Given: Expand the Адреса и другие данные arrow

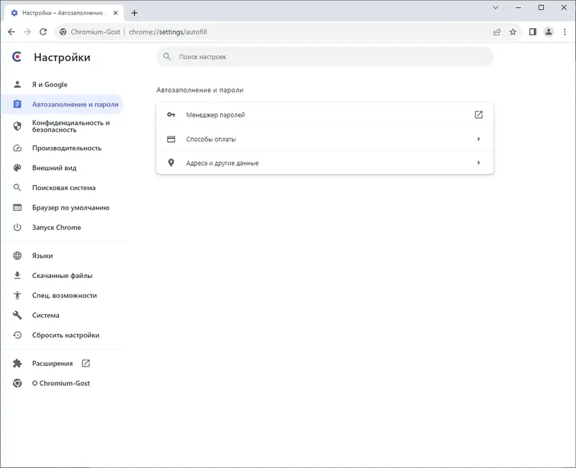Looking at the screenshot, I should coord(479,163).
